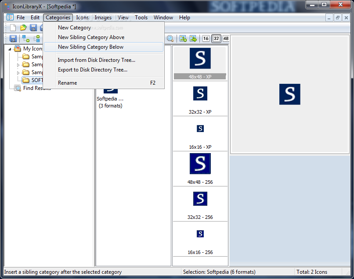Click the magnifier search icon

170,39
